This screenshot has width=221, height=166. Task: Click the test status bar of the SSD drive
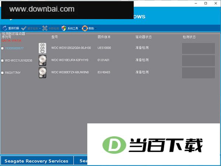(198, 48)
